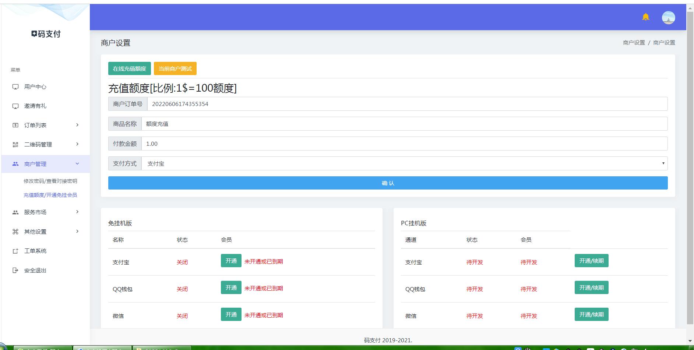The width and height of the screenshot is (694, 350).
Task: Click the notification bell icon
Action: (x=645, y=17)
